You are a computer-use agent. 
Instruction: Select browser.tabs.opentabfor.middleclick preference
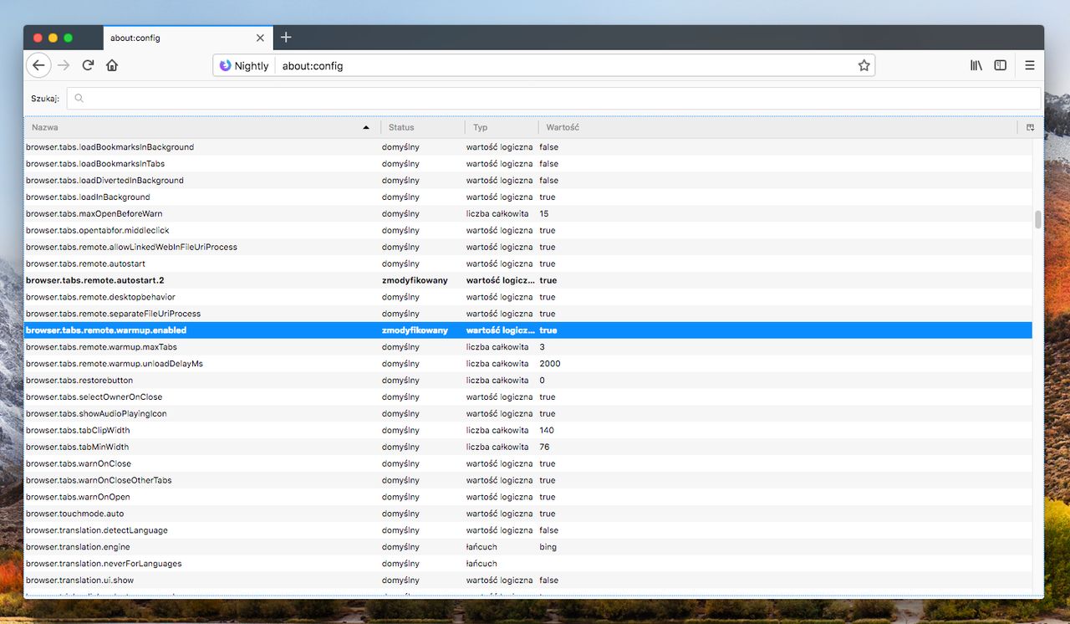528,231
